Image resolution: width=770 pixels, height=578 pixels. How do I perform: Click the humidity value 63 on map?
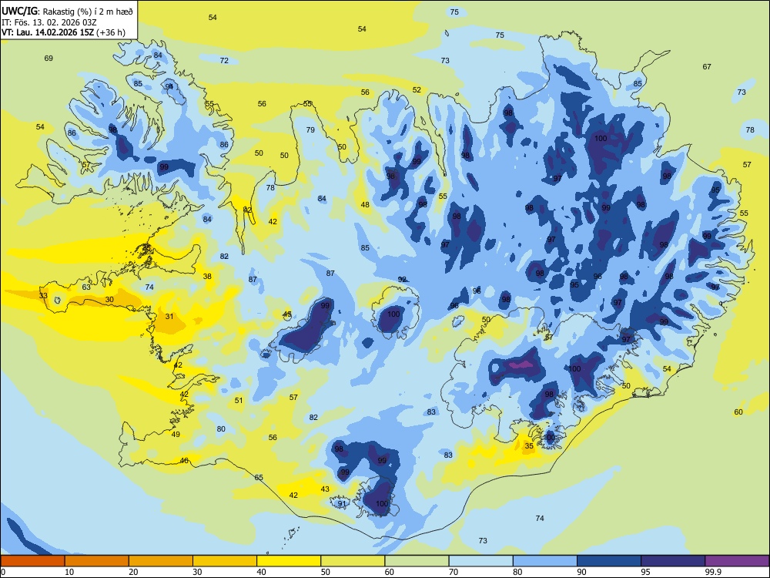(x=86, y=287)
